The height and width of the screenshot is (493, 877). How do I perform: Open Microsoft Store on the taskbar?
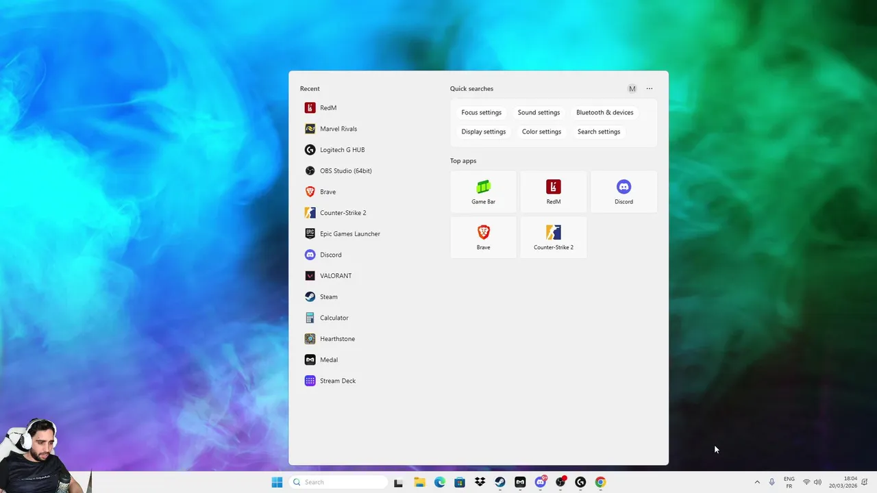(x=460, y=482)
